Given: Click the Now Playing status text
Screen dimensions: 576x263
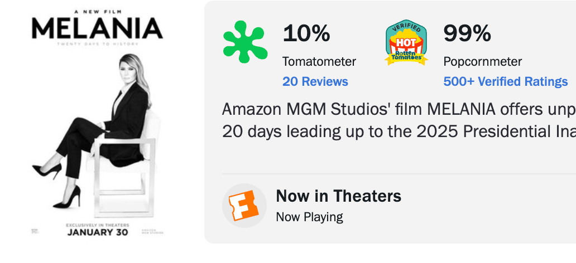Looking at the screenshot, I should [309, 217].
